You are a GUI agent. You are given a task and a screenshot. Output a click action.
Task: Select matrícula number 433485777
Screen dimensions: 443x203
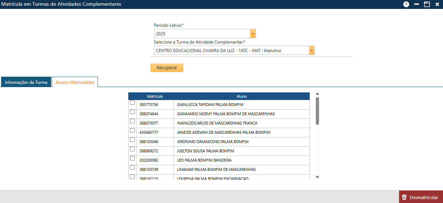tap(149, 132)
